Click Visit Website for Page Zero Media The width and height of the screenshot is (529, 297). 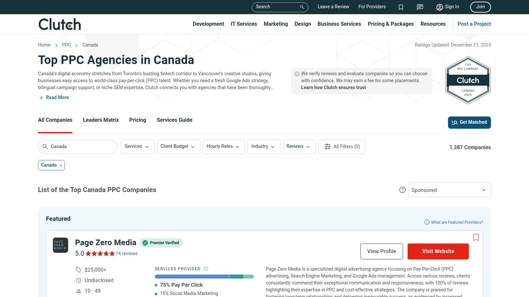pyautogui.click(x=438, y=251)
